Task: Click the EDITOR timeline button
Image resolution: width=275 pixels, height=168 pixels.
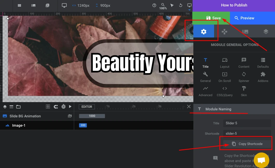Action: 87,107
